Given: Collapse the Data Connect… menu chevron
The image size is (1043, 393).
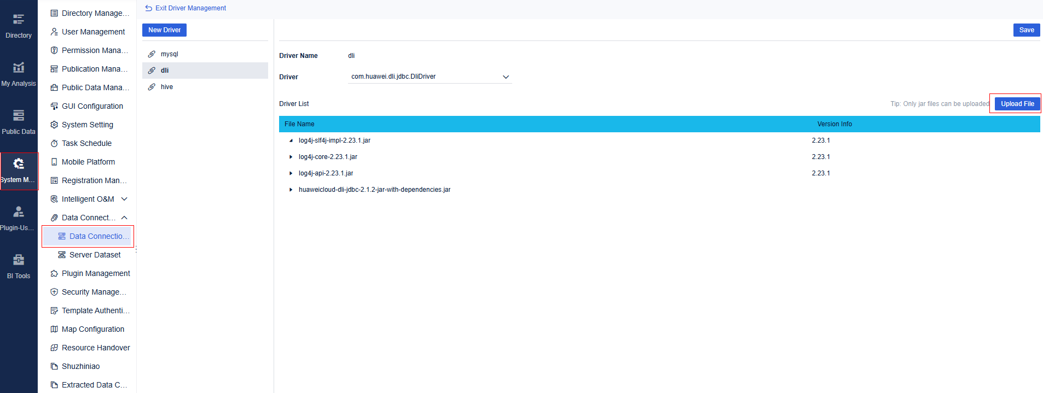Looking at the screenshot, I should (124, 218).
